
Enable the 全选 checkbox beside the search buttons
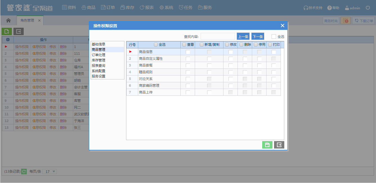point(274,36)
